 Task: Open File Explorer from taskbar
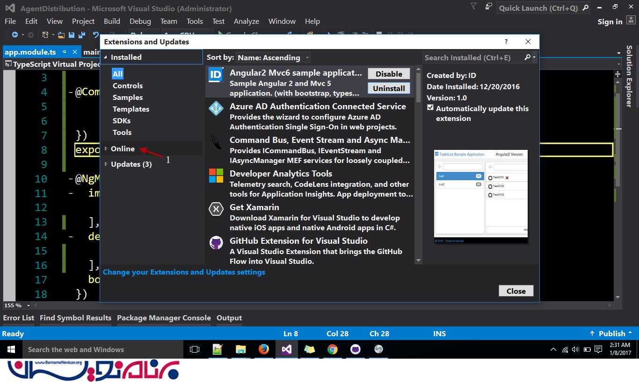coord(240,349)
